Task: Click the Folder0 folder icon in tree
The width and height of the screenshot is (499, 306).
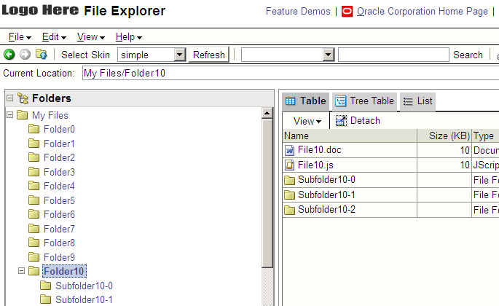Action: point(34,129)
